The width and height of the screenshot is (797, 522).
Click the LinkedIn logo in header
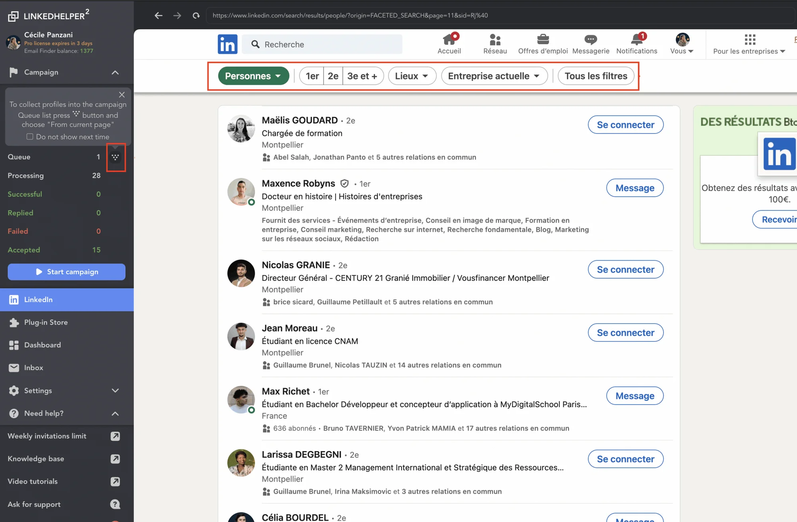(x=228, y=44)
